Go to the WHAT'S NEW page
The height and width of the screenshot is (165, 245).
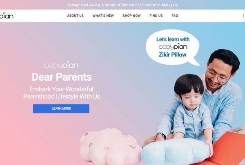point(103,16)
